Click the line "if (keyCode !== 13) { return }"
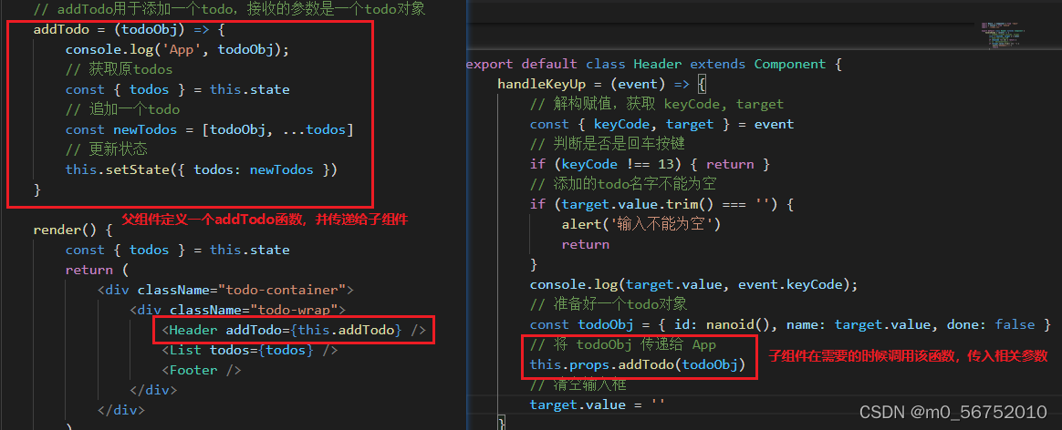This screenshot has width=1062, height=430. [x=650, y=164]
